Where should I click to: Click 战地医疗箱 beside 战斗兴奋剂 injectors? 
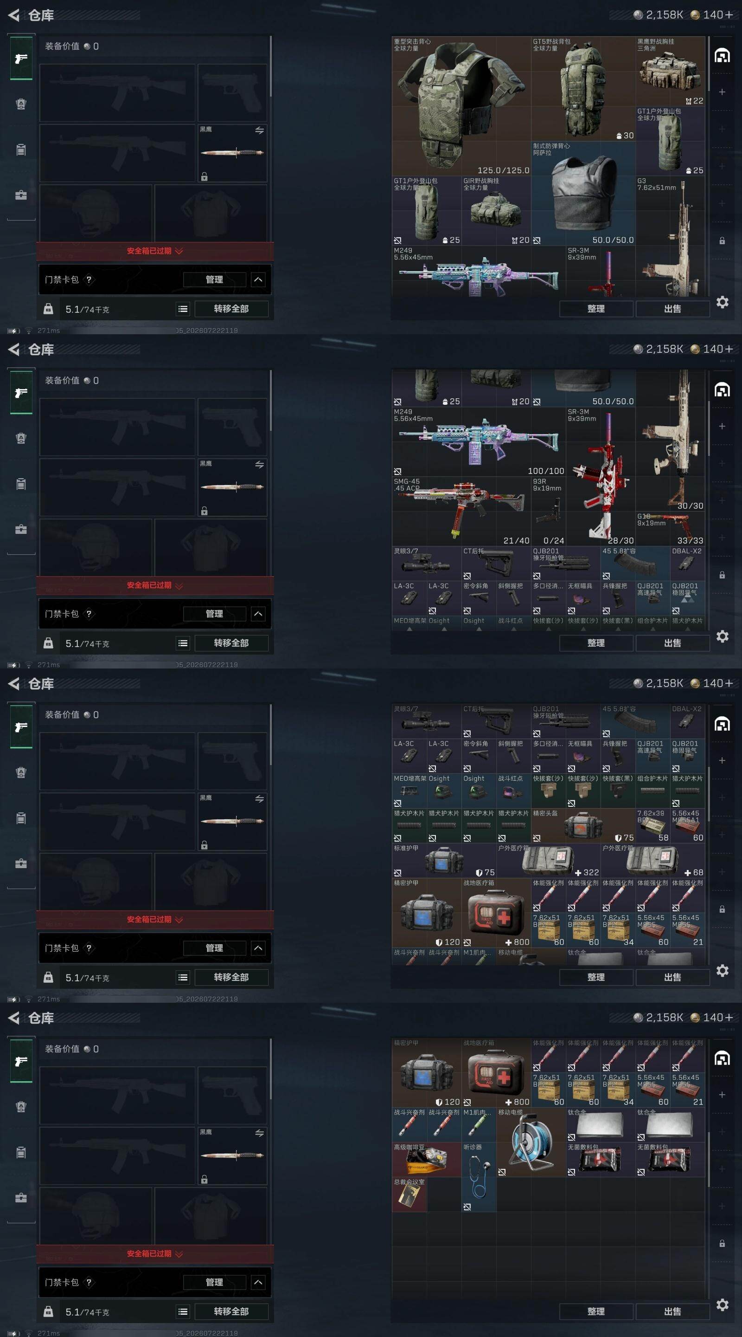tap(496, 1072)
